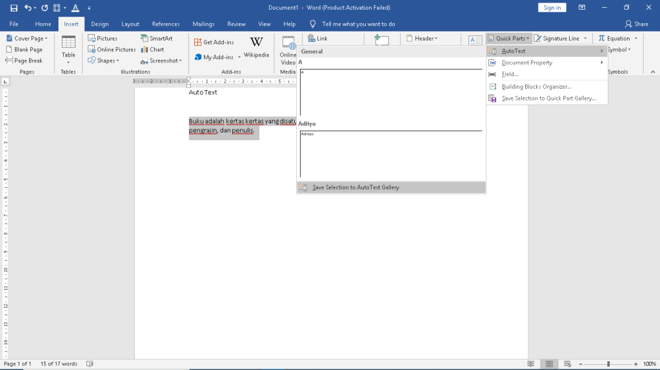Open the proofing errors check icon

coord(90,364)
